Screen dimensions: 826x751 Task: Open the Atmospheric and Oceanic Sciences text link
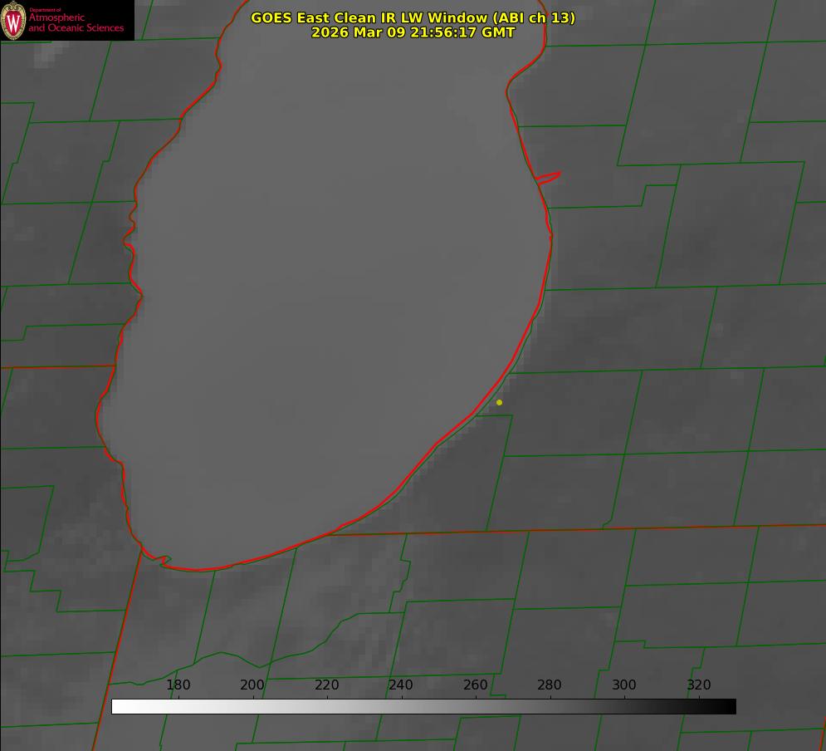click(76, 23)
